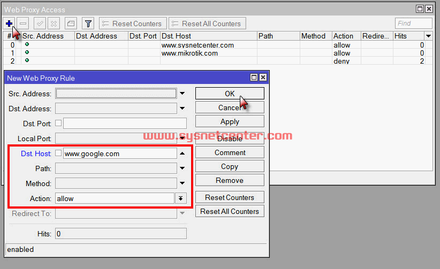This screenshot has width=440, height=269.
Task: Sort table by Redire... column header
Action: pos(377,36)
